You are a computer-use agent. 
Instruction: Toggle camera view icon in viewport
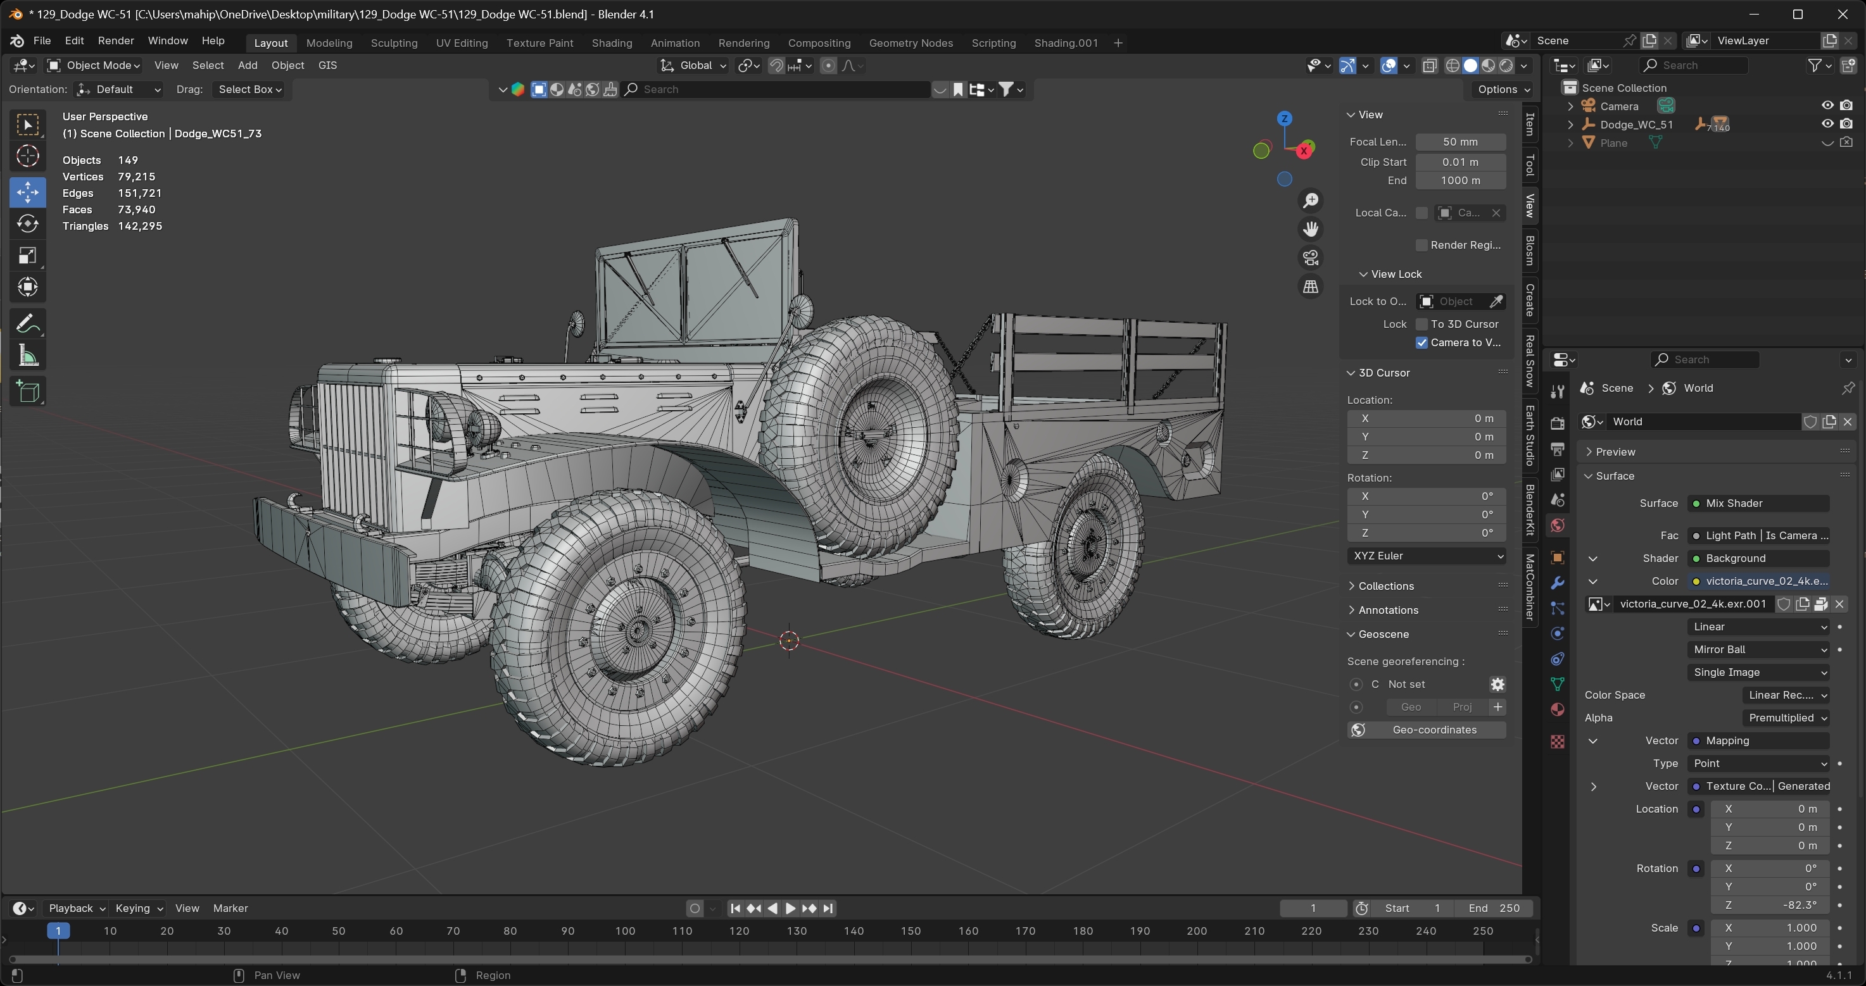(1311, 258)
